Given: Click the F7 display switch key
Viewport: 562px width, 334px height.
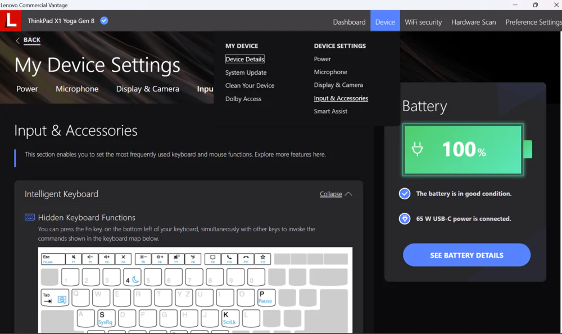Looking at the screenshot, I should tap(176, 259).
